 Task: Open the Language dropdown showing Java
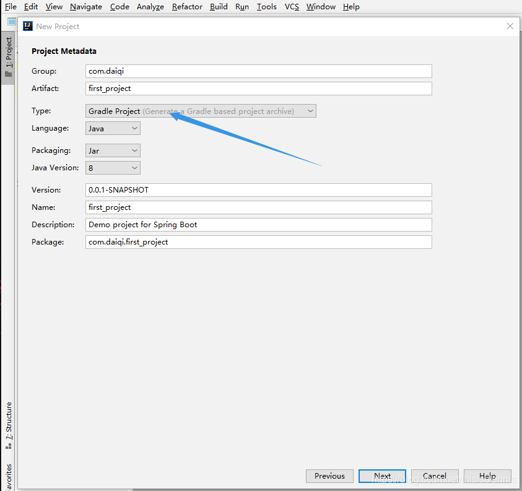click(x=113, y=128)
